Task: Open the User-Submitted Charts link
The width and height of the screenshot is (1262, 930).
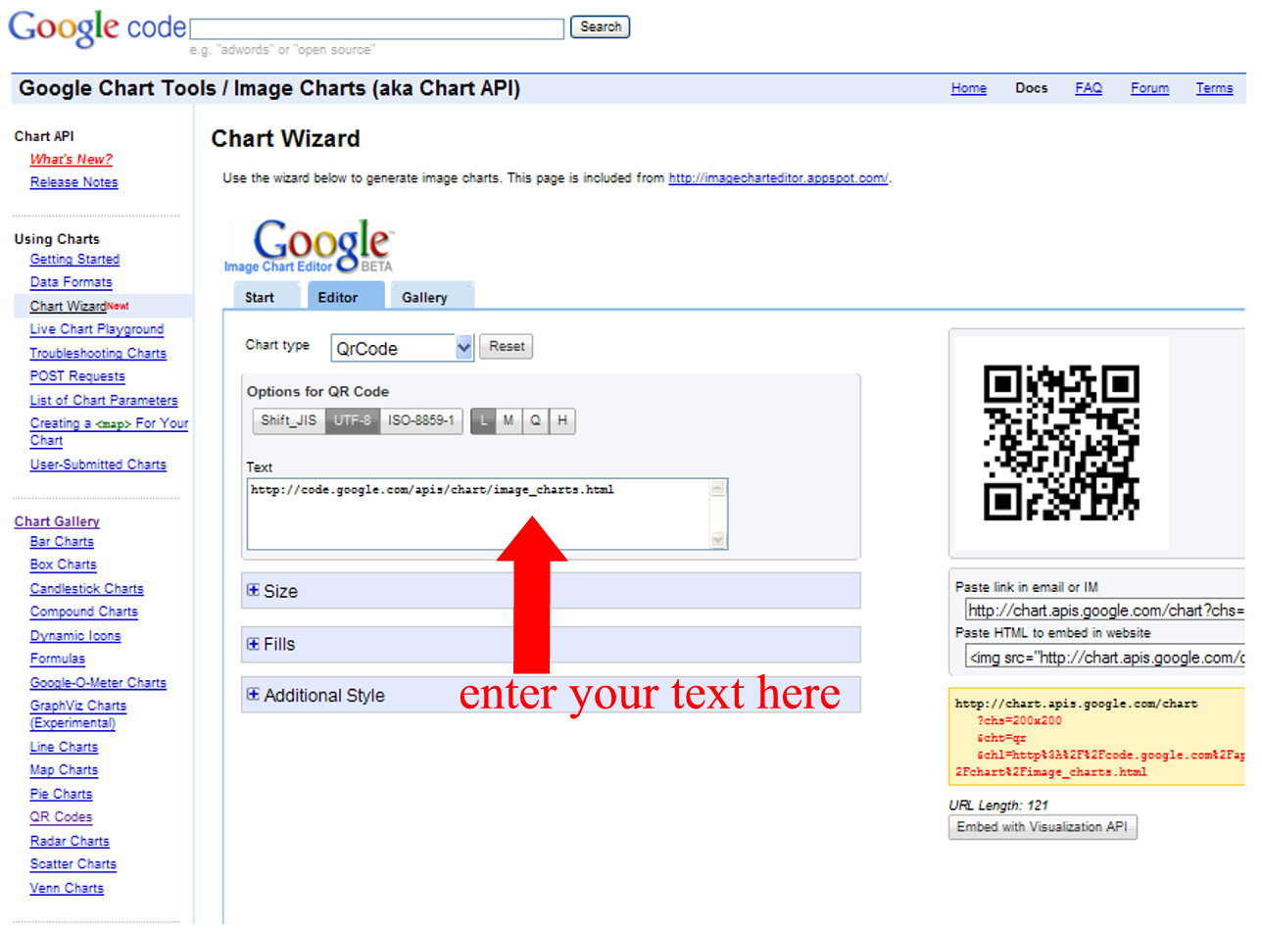Action: pyautogui.click(x=98, y=465)
